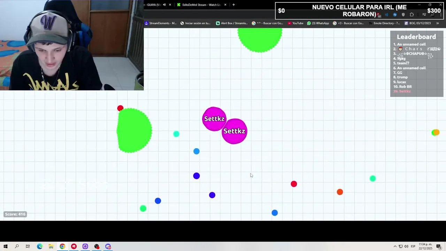Open the OBS Studio taskbar icon
Viewport: 446px width, 251px height.
pos(97,246)
